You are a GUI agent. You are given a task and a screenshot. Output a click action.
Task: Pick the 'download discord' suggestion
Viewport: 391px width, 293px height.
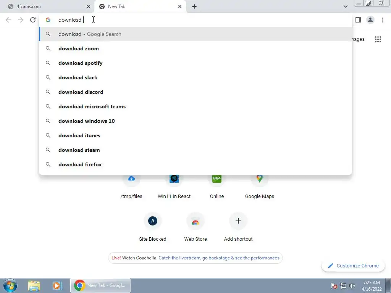(195, 92)
